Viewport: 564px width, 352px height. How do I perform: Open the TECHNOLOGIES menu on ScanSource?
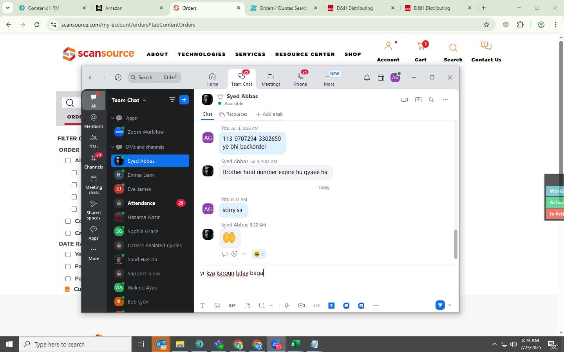(x=202, y=54)
